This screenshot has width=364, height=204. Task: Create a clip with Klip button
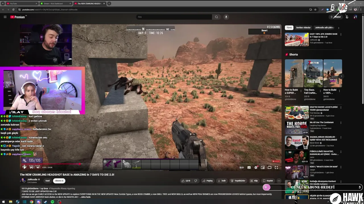pyautogui.click(x=254, y=181)
